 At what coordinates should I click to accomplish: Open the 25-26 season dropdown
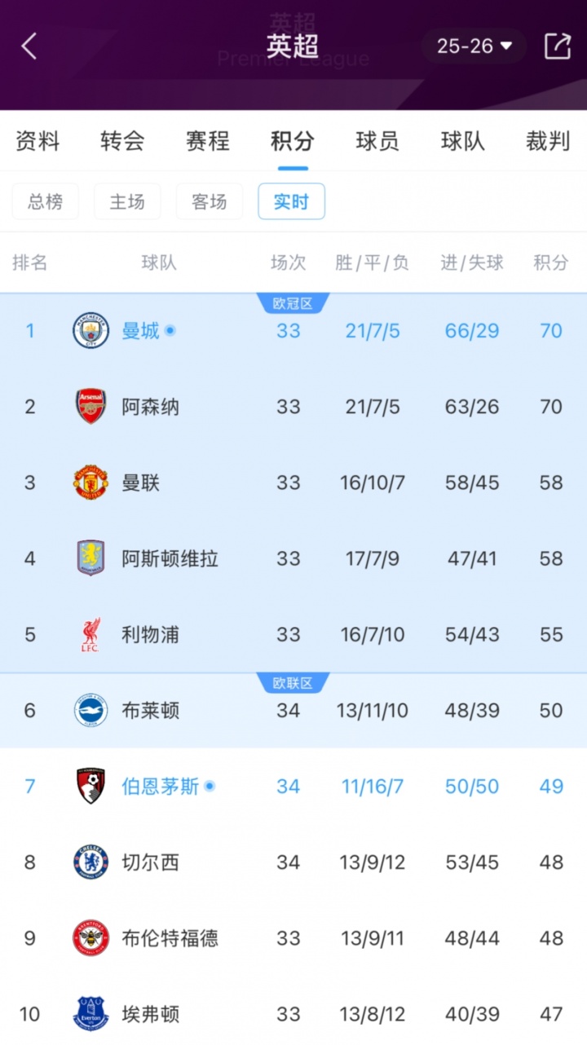(x=474, y=46)
